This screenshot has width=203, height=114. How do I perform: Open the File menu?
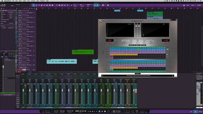[x=13, y=1]
